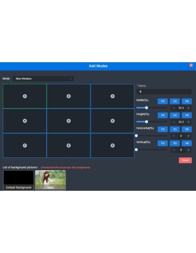Close the Add Modes dialog
Screen dimensions: 196x253
click(x=191, y=65)
